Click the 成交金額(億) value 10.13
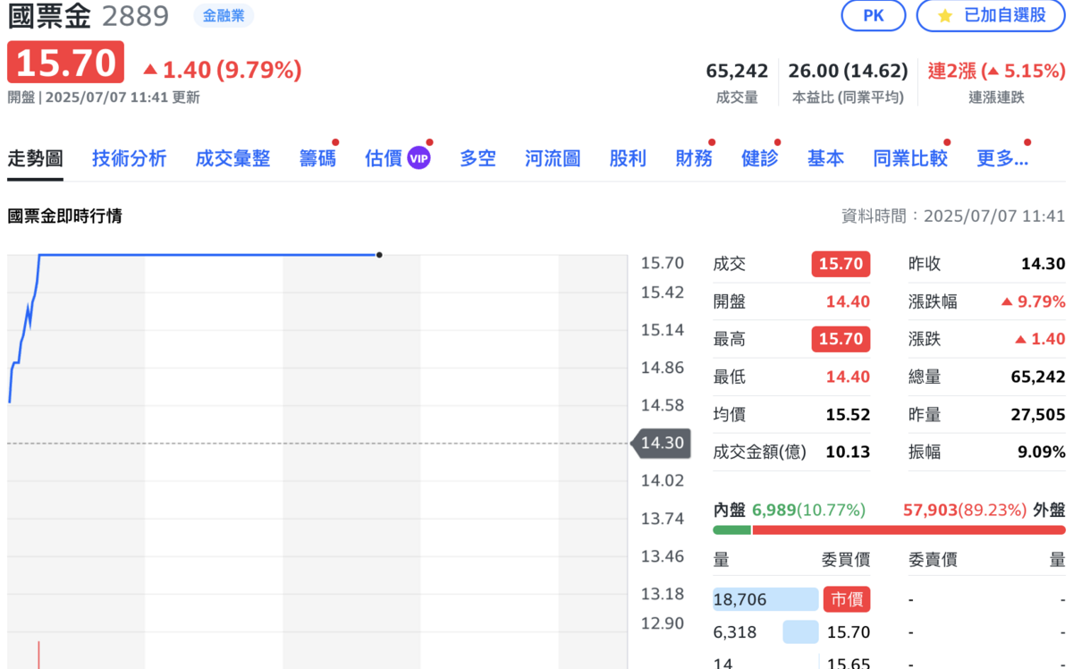1073x669 pixels. pyautogui.click(x=848, y=452)
